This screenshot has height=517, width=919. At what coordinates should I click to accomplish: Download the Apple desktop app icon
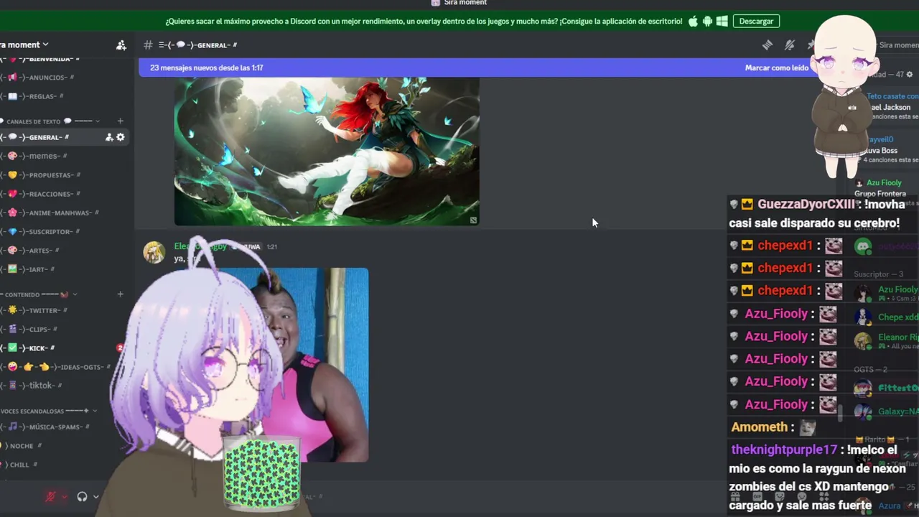(693, 22)
